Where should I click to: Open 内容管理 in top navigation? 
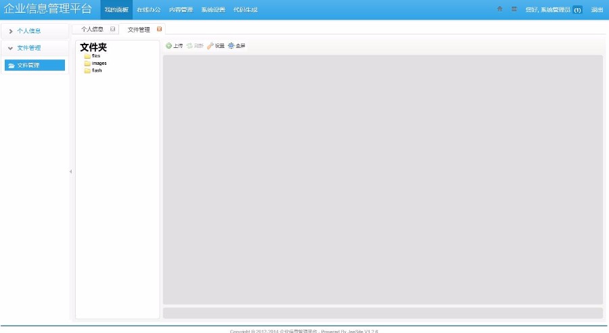(x=181, y=9)
